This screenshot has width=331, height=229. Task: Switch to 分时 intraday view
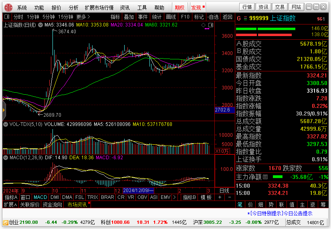click(x=18, y=17)
